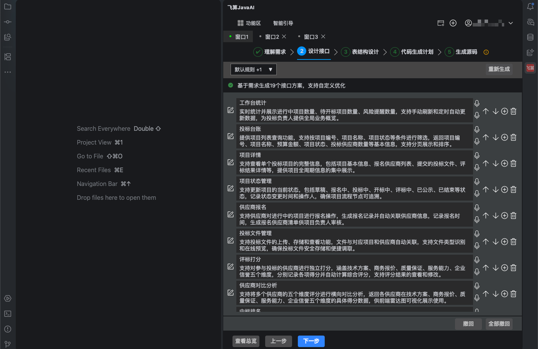The height and width of the screenshot is (349, 538).
Task: Click the Go to File hint text
Action: coord(90,156)
